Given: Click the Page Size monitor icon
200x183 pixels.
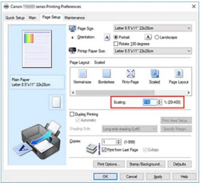Looking at the screenshot, I should (72, 28).
